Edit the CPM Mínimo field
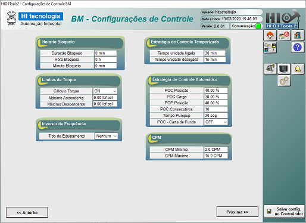The width and height of the screenshot is (306, 223). (216, 150)
